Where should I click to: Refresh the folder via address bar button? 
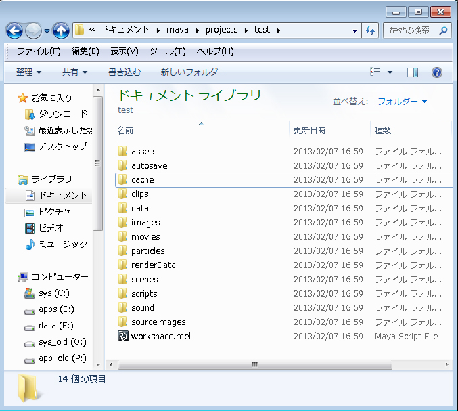click(370, 30)
